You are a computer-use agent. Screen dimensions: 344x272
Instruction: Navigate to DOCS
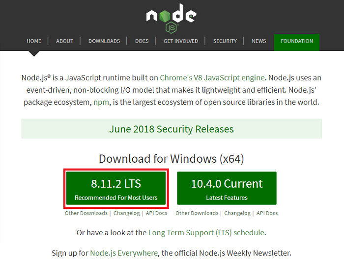point(142,41)
